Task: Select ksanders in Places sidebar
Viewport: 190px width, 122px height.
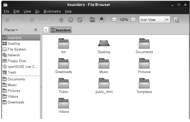Action: (21, 38)
